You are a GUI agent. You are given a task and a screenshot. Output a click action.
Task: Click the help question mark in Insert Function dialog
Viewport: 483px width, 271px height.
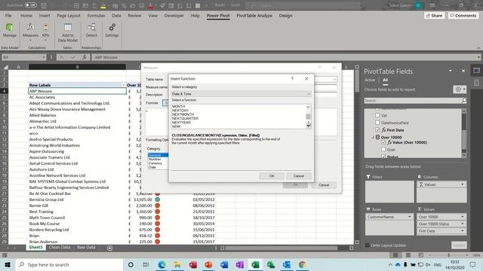click(x=292, y=78)
